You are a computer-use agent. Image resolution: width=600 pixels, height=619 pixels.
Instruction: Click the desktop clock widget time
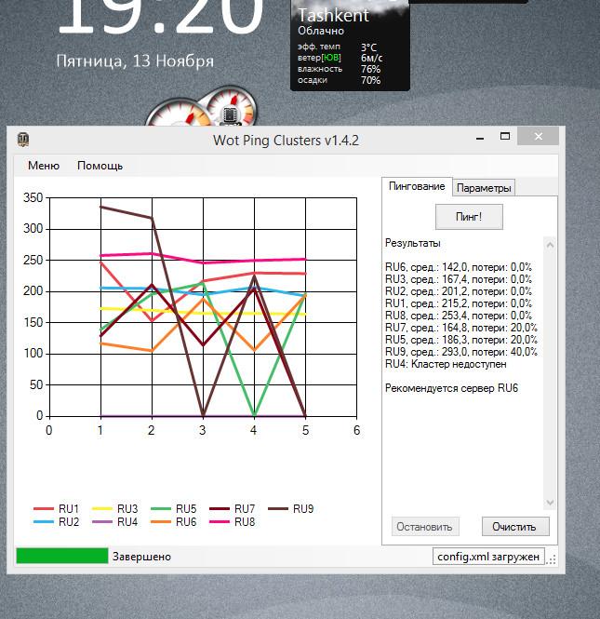[160, 16]
